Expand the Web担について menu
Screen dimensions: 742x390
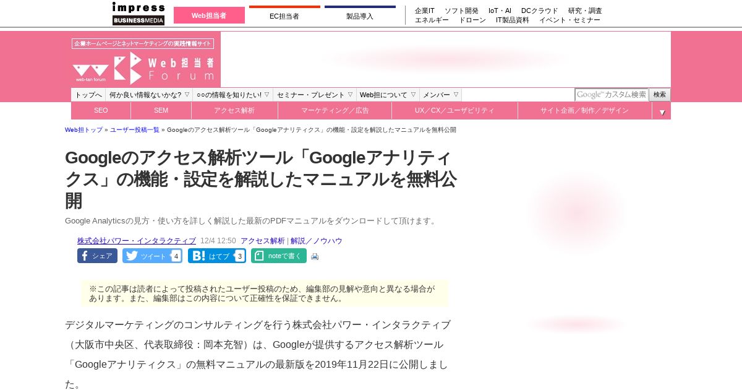click(x=388, y=95)
